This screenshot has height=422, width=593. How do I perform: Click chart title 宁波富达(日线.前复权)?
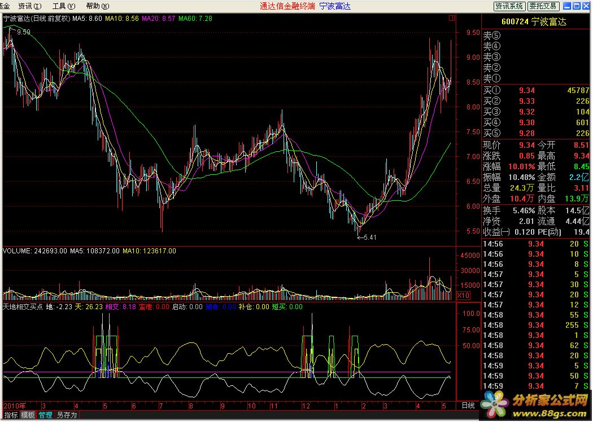coord(37,18)
